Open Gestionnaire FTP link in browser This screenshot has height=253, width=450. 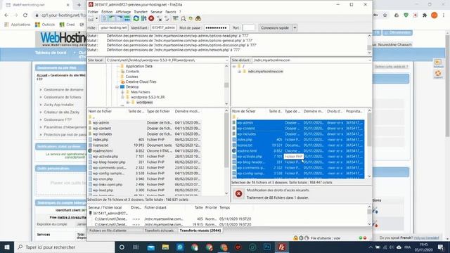(58, 119)
